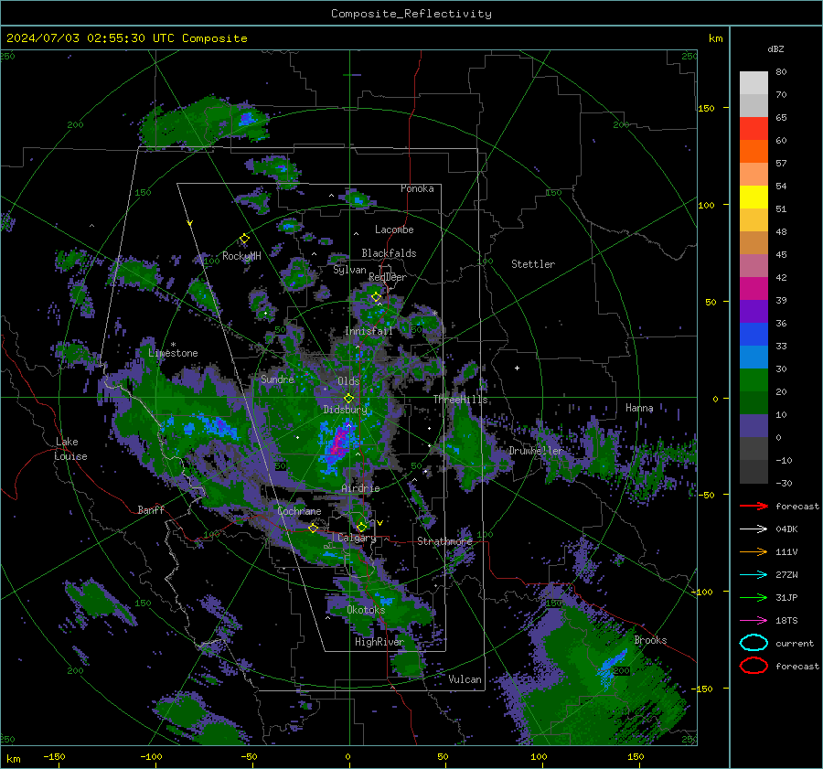Click the Sylvan label

[x=349, y=270]
